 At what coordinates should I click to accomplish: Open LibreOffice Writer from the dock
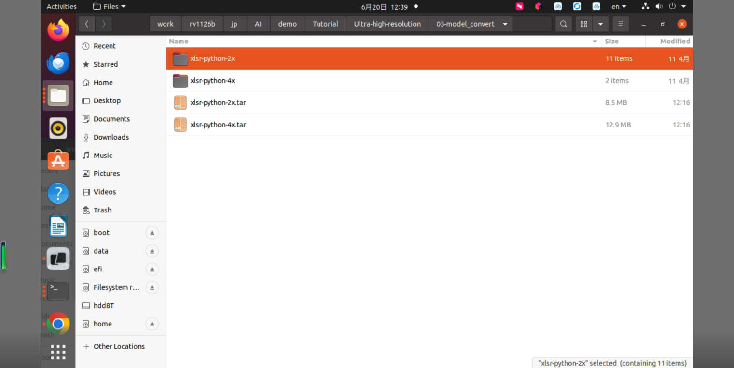[58, 226]
